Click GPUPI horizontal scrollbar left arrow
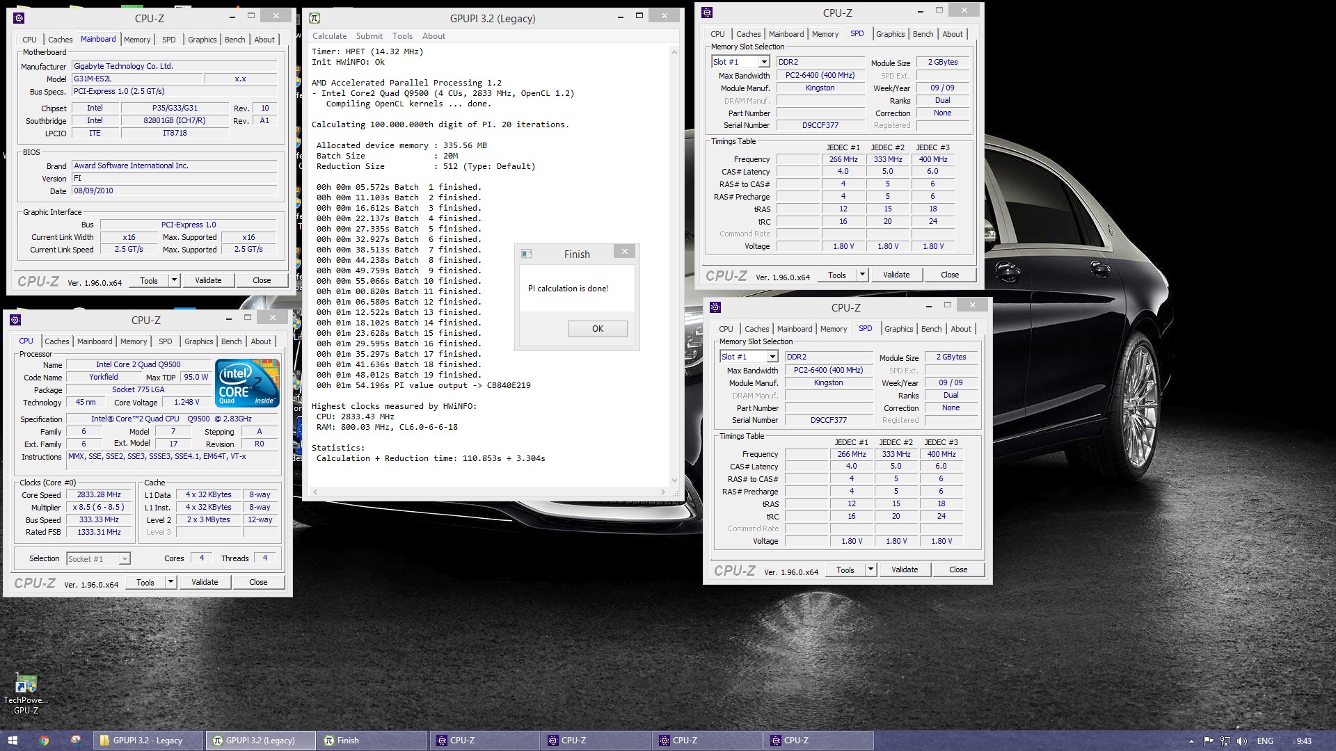The image size is (1336, 751). (x=315, y=492)
